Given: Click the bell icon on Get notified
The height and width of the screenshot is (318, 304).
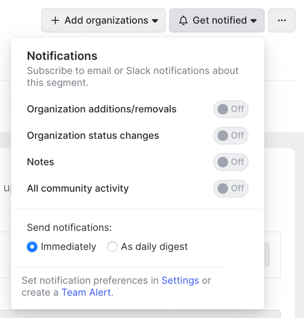Looking at the screenshot, I should (x=183, y=20).
